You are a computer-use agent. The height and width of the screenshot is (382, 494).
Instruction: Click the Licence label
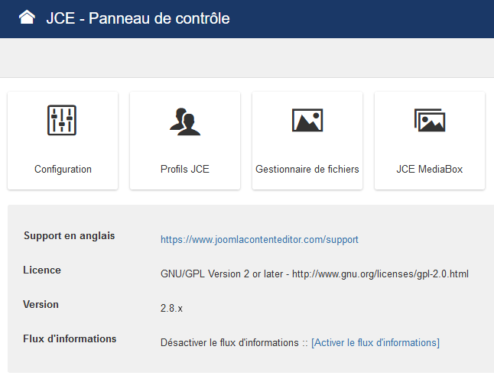pyautogui.click(x=42, y=270)
